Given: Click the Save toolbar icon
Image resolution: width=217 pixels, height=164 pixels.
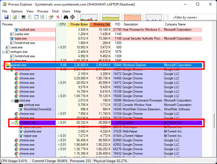Looking at the screenshot, I should pyautogui.click(x=6, y=17).
